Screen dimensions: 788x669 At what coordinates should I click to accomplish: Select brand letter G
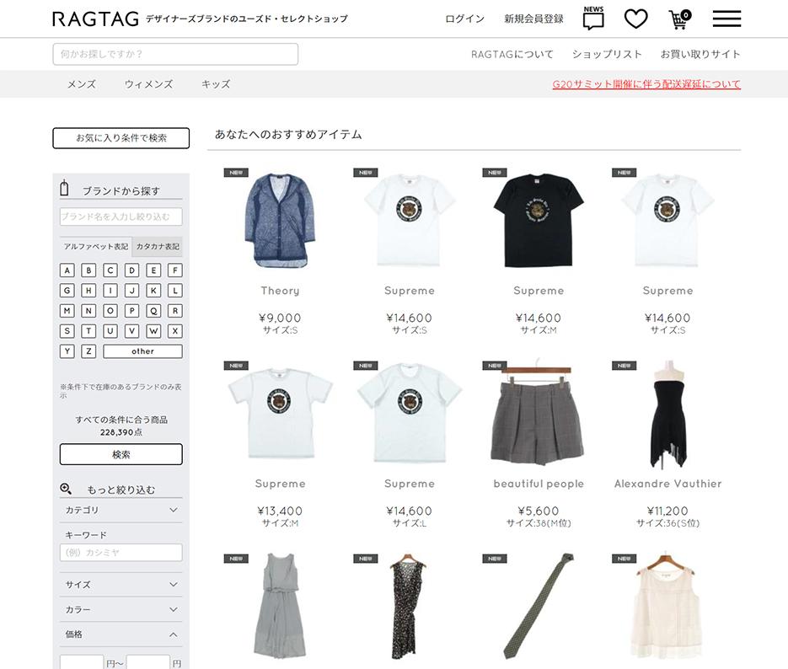[x=67, y=291]
